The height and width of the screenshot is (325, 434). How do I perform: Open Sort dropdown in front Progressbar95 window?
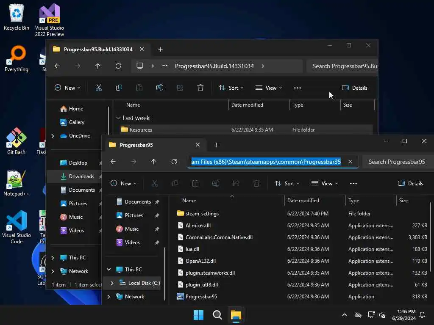pos(287,184)
